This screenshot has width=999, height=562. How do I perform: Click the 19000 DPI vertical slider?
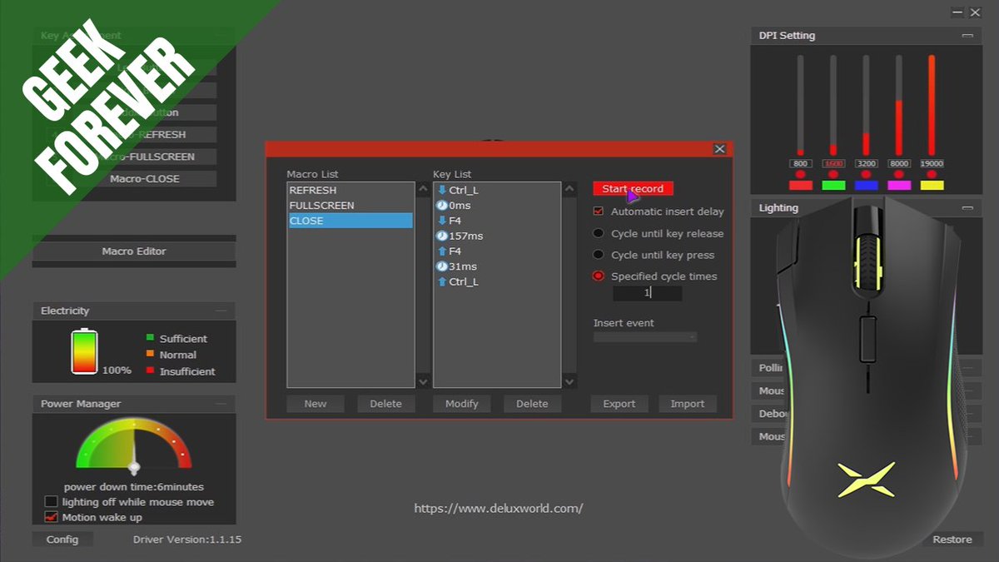pyautogui.click(x=932, y=105)
